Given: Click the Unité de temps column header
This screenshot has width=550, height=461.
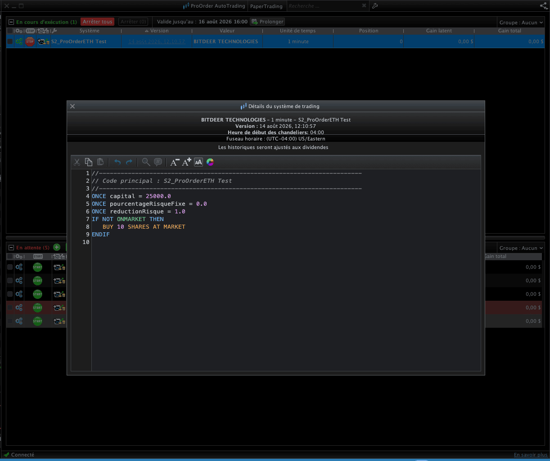Looking at the screenshot, I should click(x=298, y=31).
